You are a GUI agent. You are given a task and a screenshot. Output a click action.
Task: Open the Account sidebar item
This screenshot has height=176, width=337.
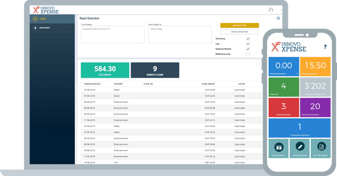tap(52, 28)
